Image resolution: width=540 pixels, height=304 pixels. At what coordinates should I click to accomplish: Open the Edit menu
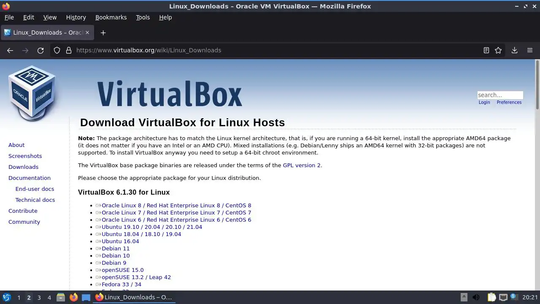(x=29, y=17)
